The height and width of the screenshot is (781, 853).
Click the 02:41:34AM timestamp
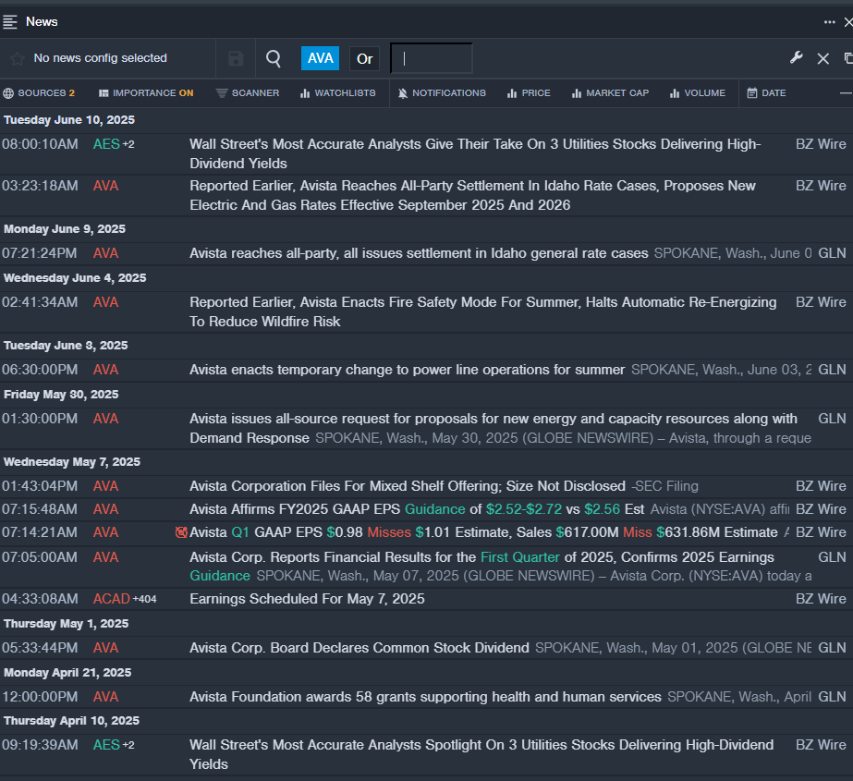point(40,302)
